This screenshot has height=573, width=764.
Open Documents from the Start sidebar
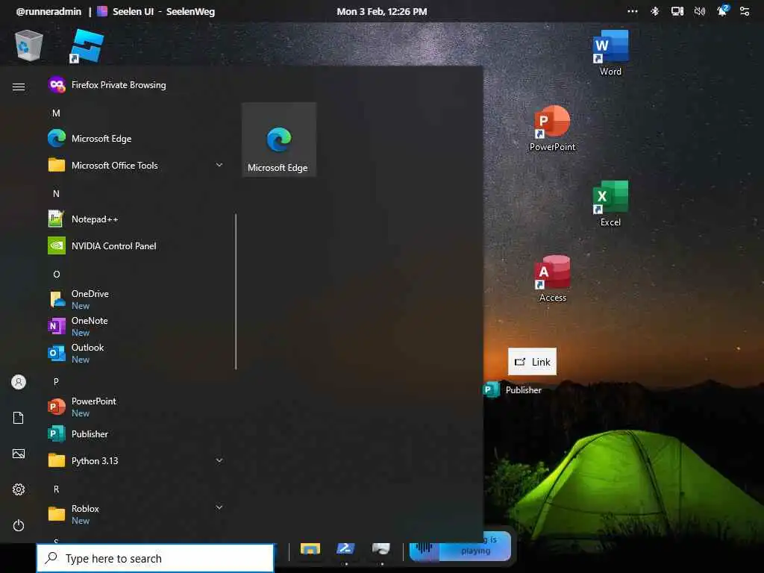tap(19, 418)
